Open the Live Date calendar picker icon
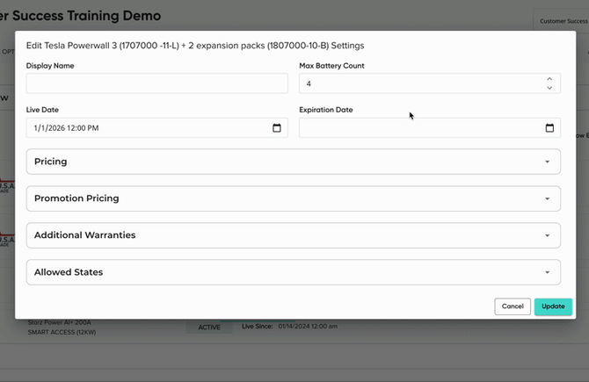The width and height of the screenshot is (589, 382). point(276,128)
